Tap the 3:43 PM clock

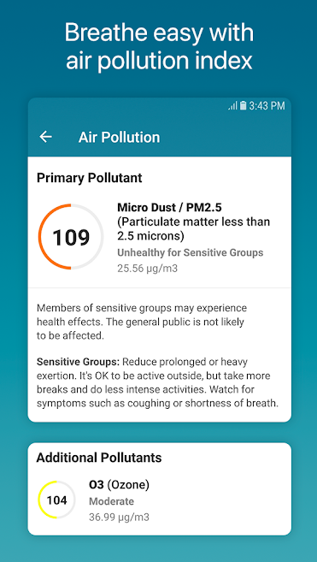(x=267, y=106)
